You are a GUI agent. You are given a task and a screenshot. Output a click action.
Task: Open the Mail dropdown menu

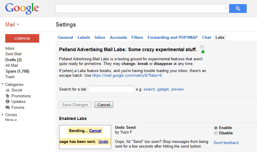click(12, 25)
